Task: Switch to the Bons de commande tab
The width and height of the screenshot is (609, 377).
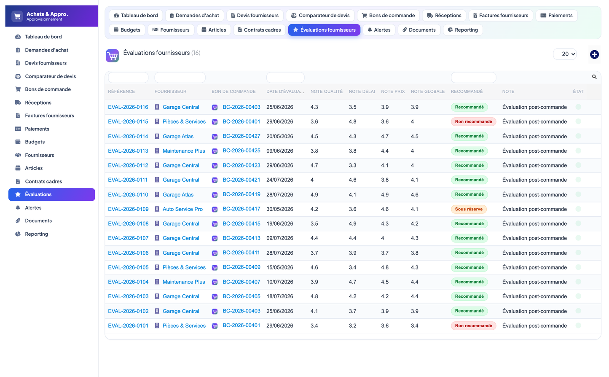Action: point(388,16)
